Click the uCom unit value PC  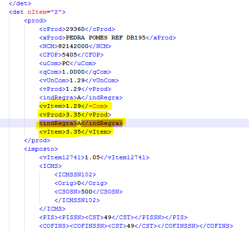[x=66, y=63]
